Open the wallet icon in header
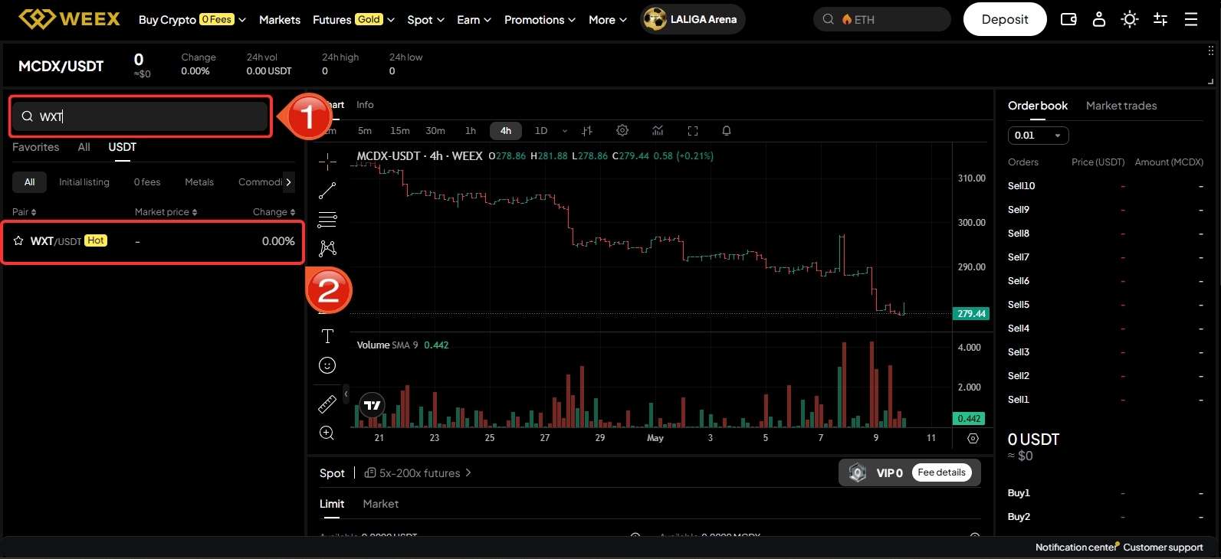The width and height of the screenshot is (1221, 559). (1068, 19)
